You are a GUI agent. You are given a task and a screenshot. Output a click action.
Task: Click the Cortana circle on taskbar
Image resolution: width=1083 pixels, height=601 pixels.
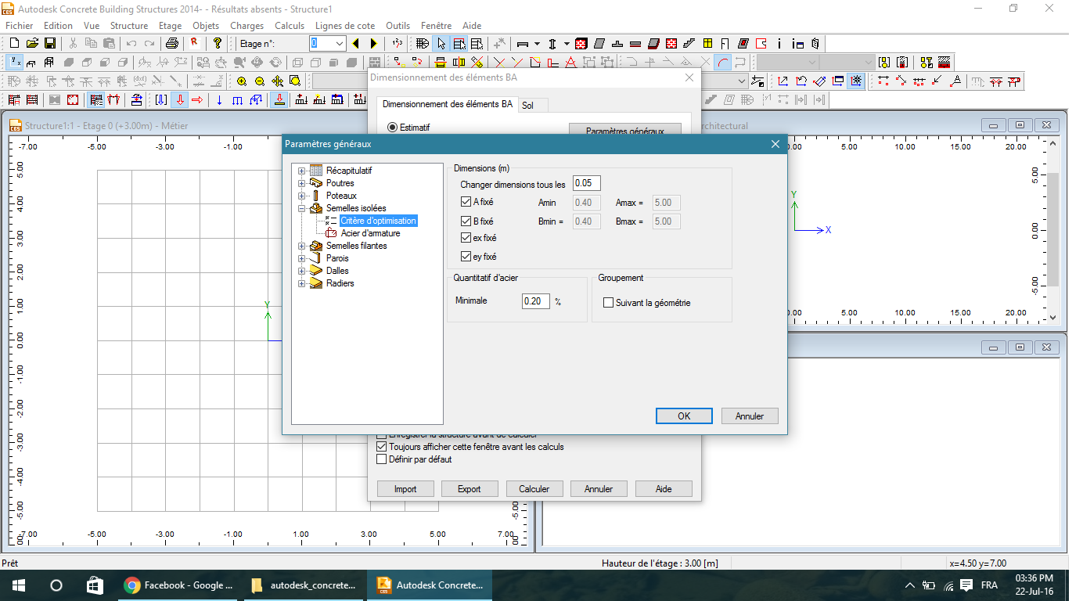pyautogui.click(x=56, y=585)
